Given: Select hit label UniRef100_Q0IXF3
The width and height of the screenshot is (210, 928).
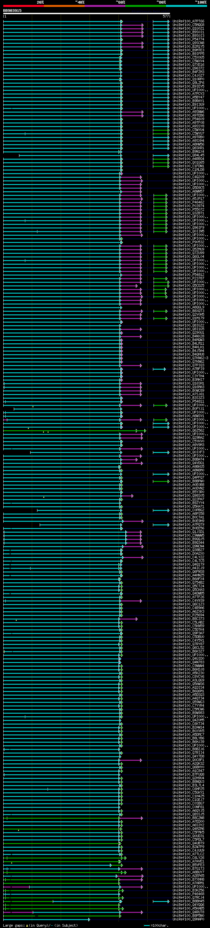Looking at the screenshot, I should (x=188, y=452).
